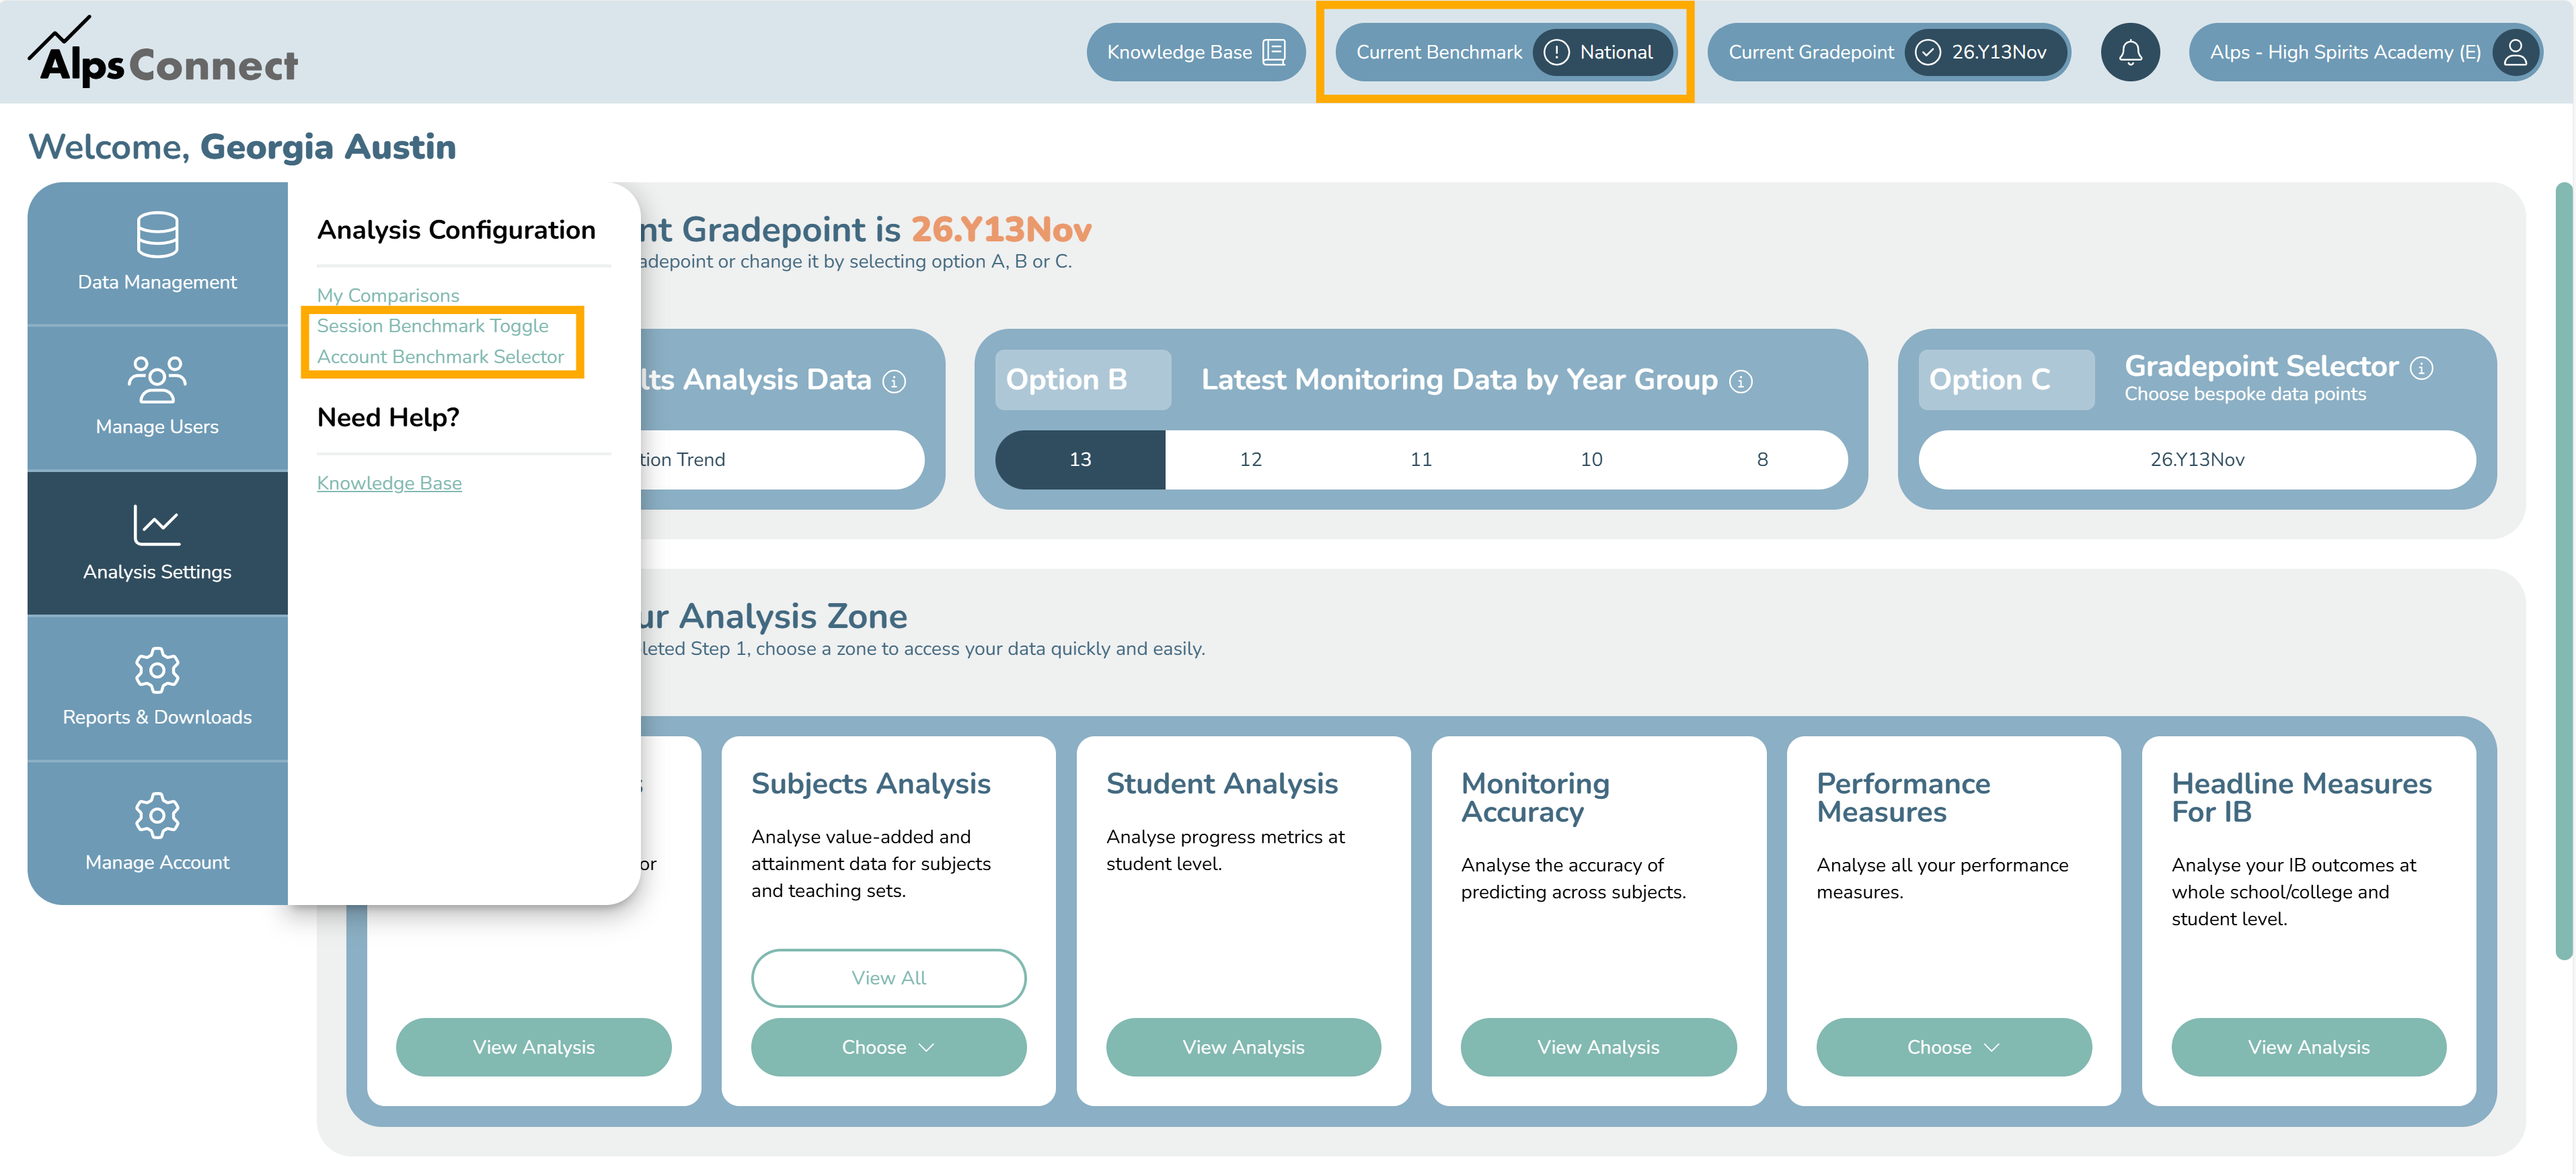Click info icon beside Gradepoint Selector
This screenshot has height=1174, width=2576.
coord(2421,368)
